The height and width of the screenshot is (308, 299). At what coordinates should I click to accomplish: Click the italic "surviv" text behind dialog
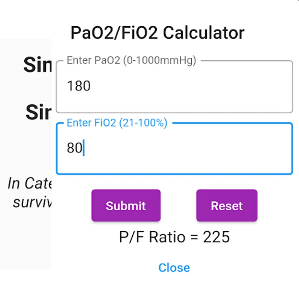32,202
